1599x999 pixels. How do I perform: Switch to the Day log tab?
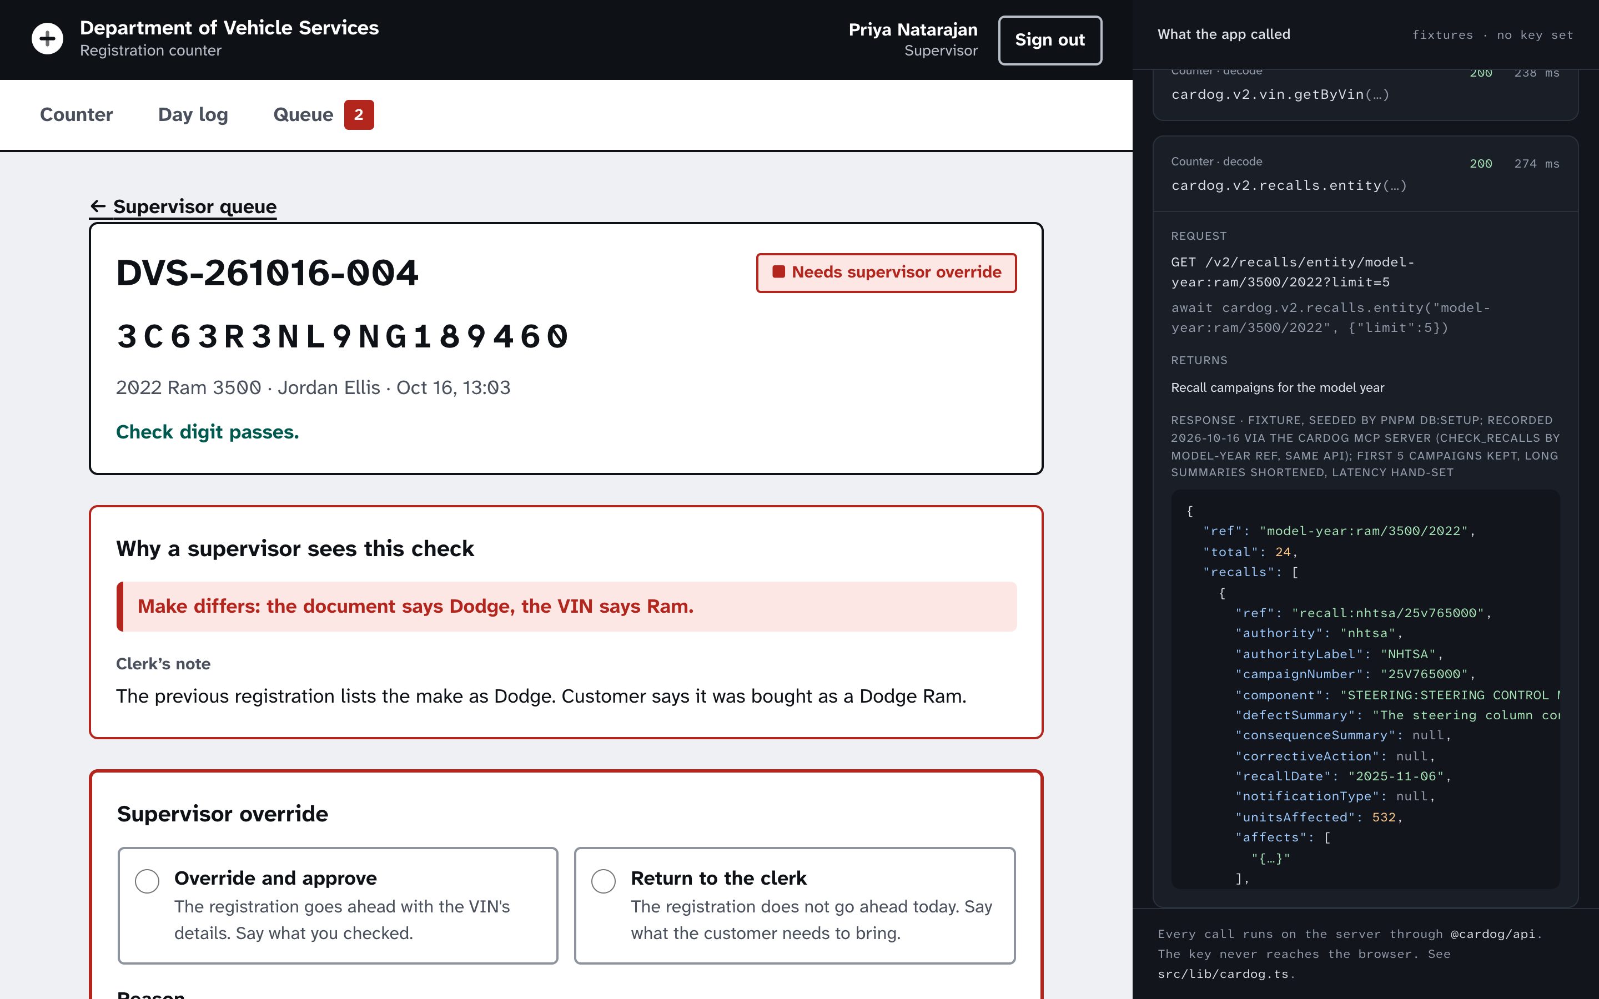pos(193,115)
